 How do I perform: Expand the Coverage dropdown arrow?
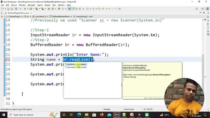[x=39, y=9]
